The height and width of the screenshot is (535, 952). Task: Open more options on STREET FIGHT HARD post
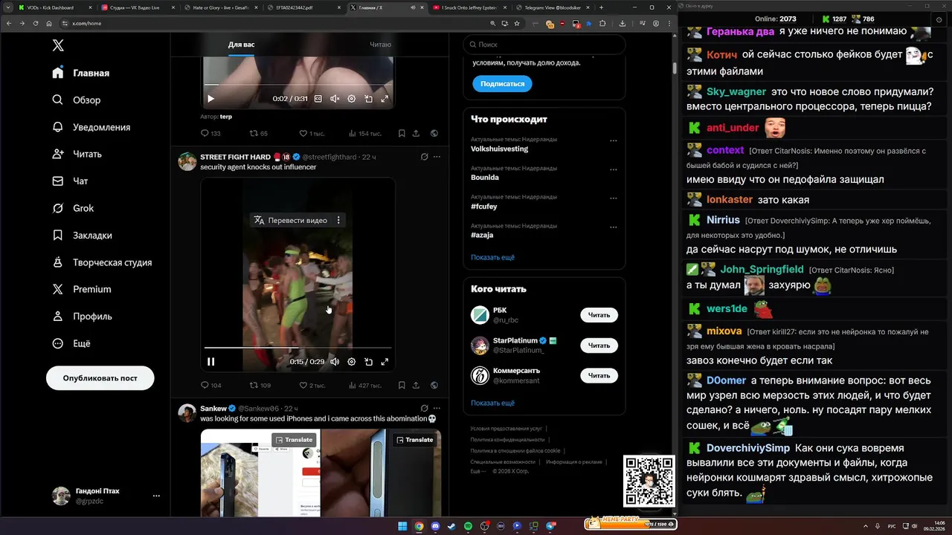point(437,157)
